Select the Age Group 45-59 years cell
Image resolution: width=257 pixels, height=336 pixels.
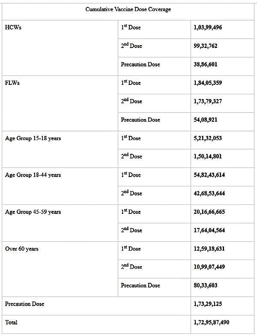[33, 212]
